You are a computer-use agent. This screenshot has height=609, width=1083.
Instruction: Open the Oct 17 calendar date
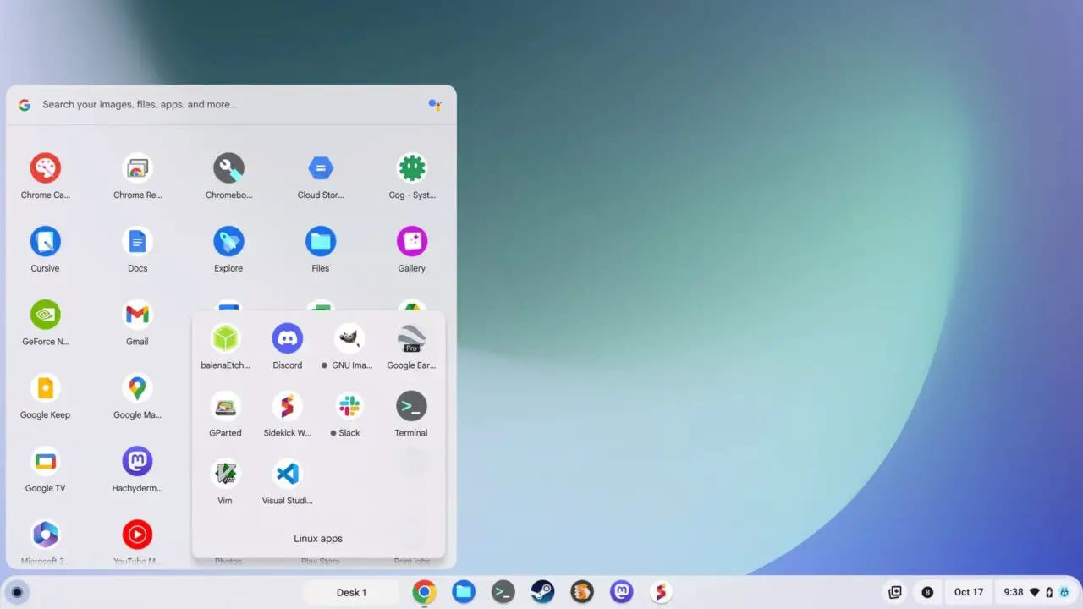point(969,592)
